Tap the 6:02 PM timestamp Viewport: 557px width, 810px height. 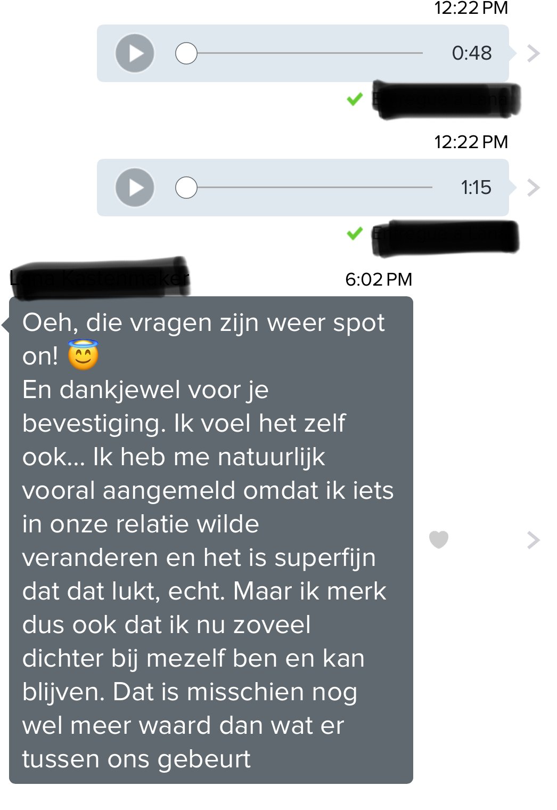click(x=379, y=279)
